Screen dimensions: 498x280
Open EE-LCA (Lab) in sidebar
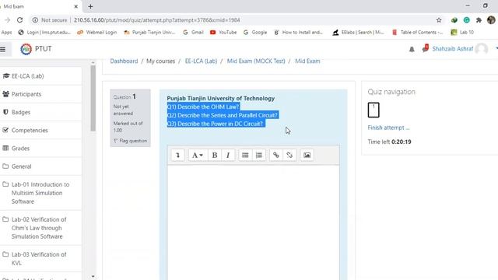[x=40, y=76]
